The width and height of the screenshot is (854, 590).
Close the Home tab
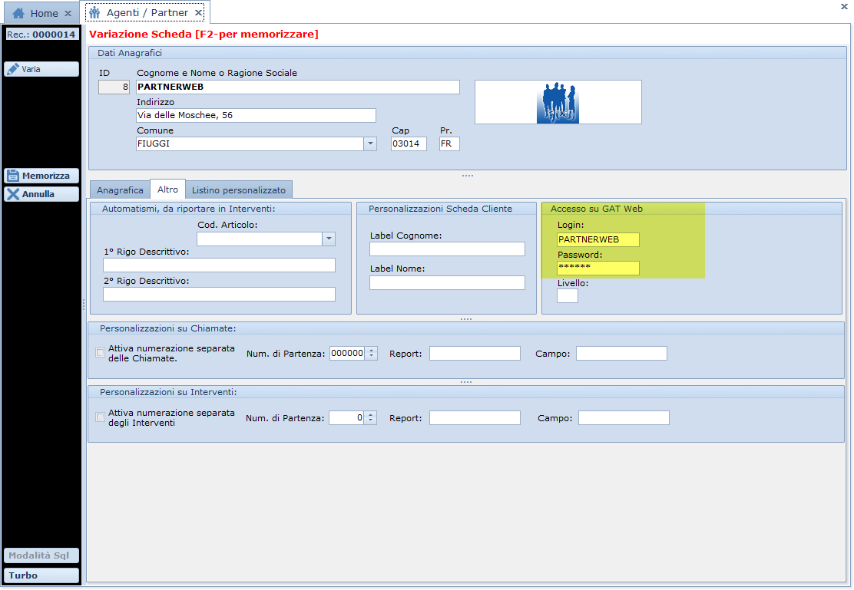click(x=68, y=13)
